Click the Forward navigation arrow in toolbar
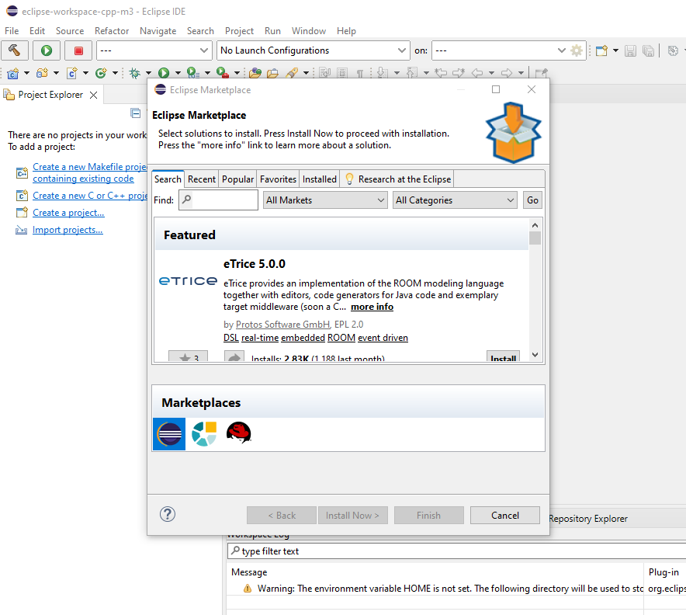 (507, 73)
